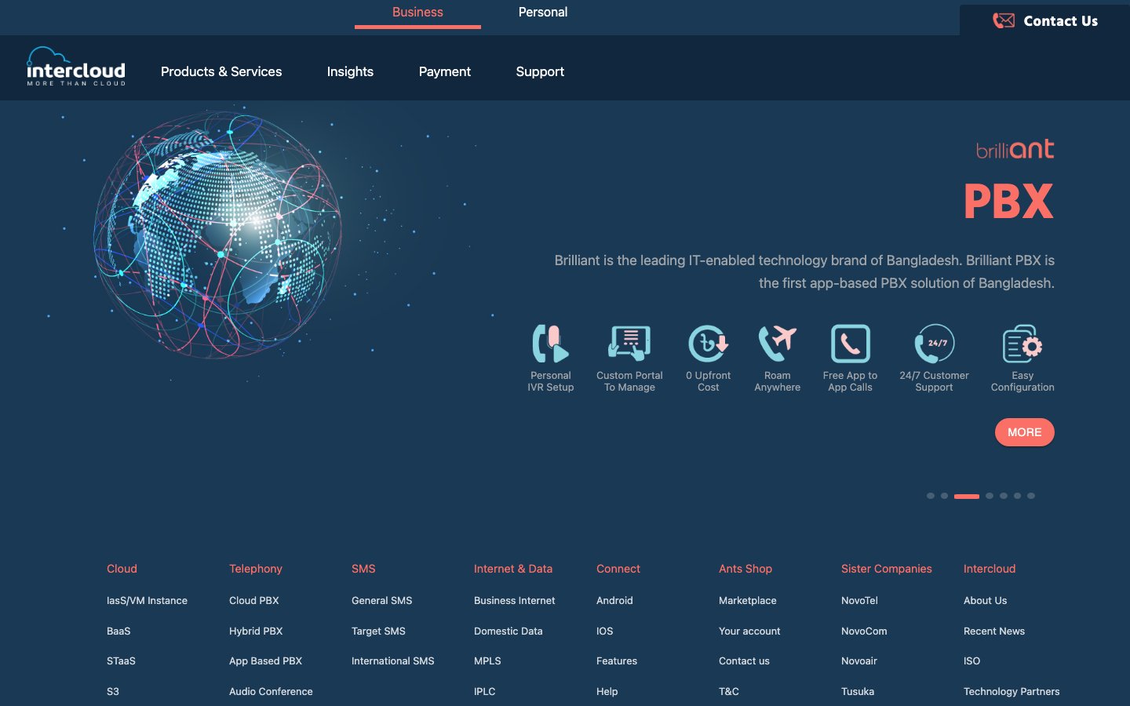Click the PBX heading

pos(1008,202)
